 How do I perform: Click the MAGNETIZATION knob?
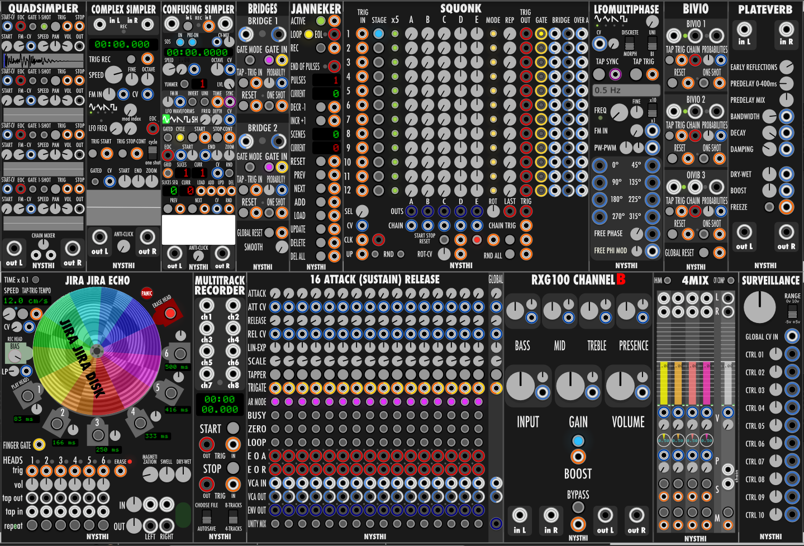pos(150,474)
